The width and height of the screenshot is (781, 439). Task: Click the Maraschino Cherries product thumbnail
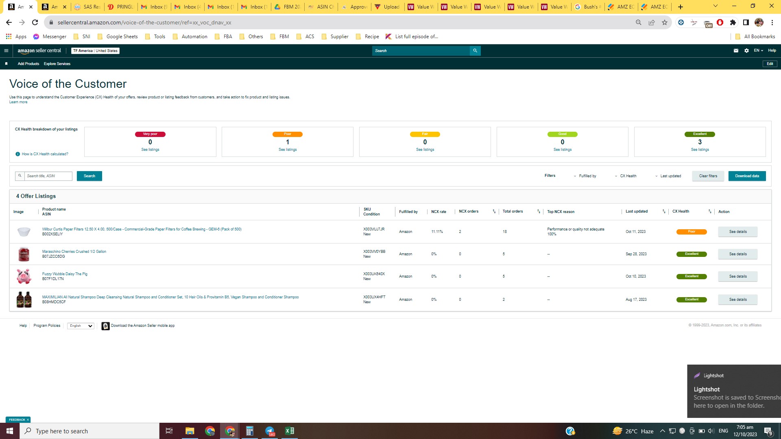coord(24,254)
